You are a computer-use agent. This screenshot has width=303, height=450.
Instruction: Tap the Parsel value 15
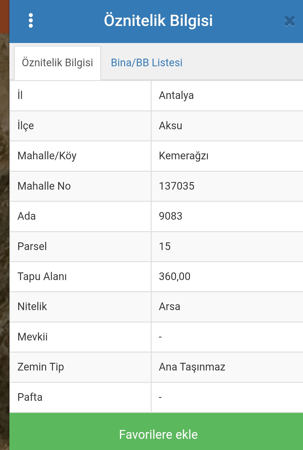(x=165, y=246)
